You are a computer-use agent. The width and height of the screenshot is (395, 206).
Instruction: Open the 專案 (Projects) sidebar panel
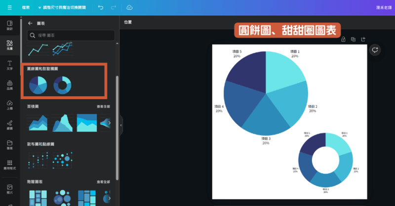[9, 144]
